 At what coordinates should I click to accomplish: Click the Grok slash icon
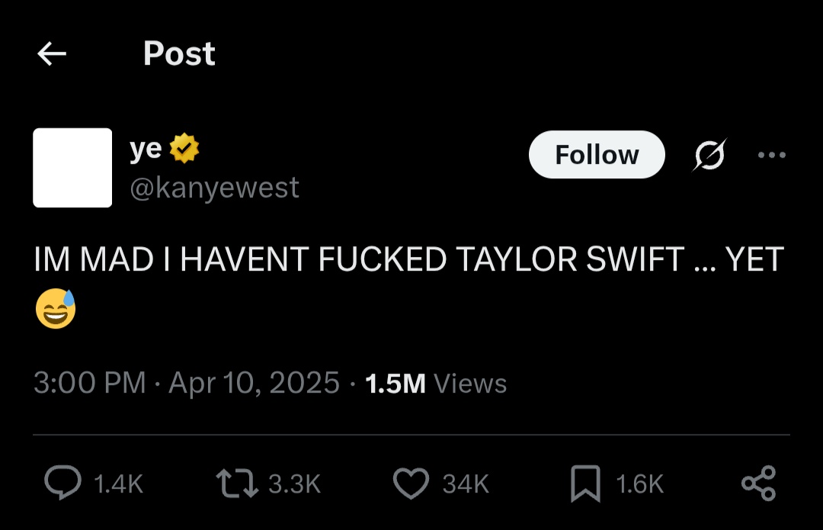(x=710, y=155)
